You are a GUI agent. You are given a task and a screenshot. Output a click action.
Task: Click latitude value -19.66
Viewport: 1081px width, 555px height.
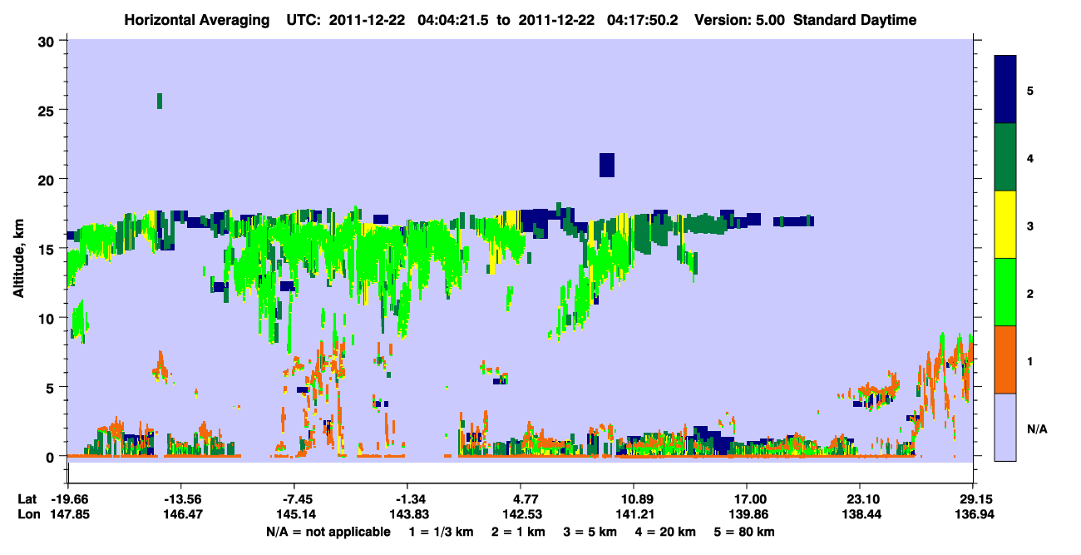[x=68, y=499]
